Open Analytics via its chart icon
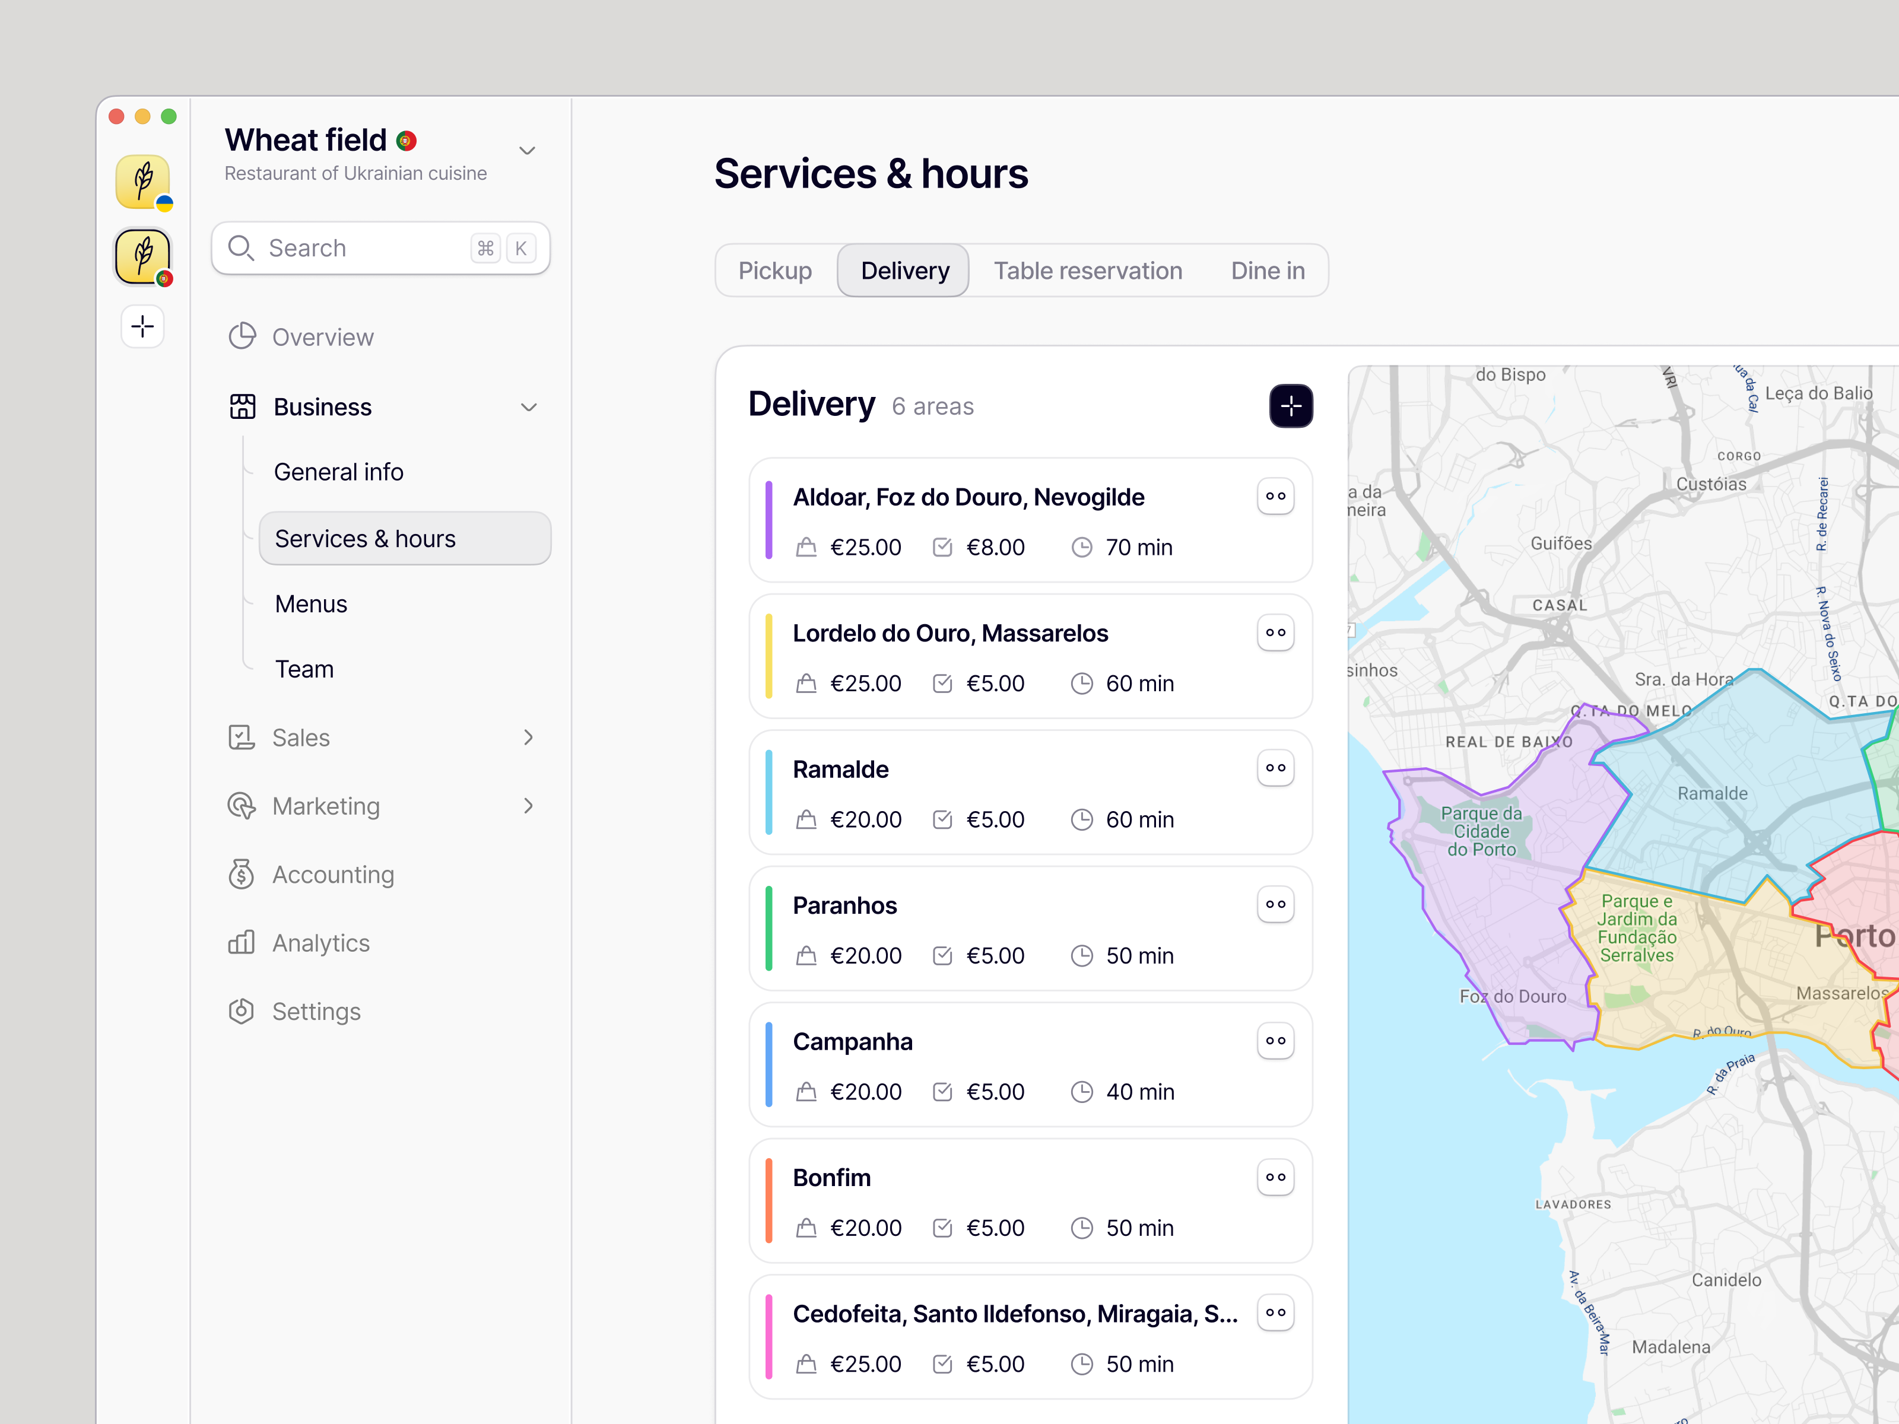The width and height of the screenshot is (1899, 1424). (242, 942)
